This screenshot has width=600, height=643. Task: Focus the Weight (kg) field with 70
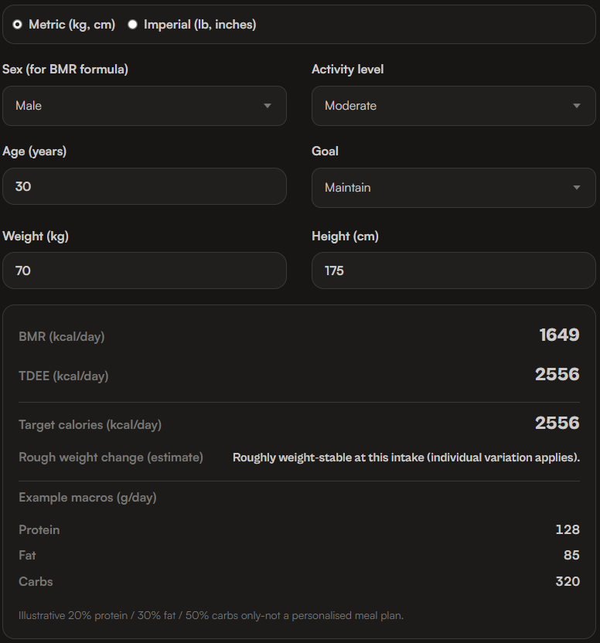pyautogui.click(x=144, y=270)
